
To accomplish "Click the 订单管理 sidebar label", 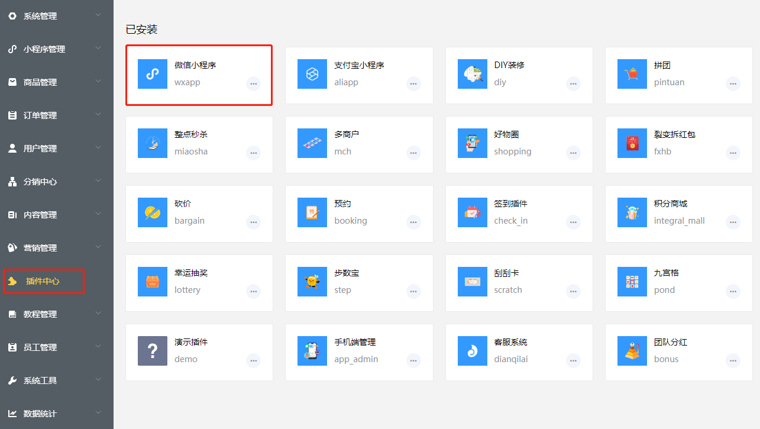I will pos(40,115).
